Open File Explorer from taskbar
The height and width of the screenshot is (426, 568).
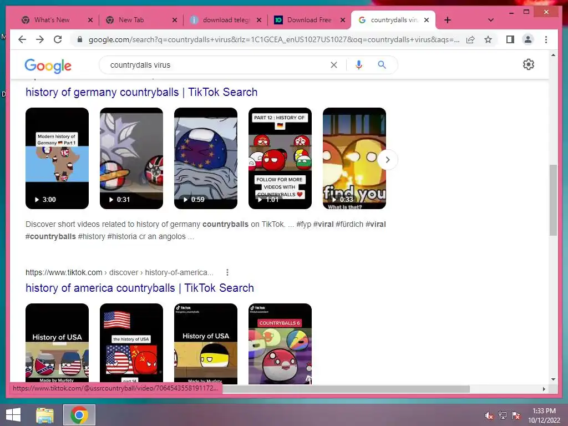click(45, 415)
